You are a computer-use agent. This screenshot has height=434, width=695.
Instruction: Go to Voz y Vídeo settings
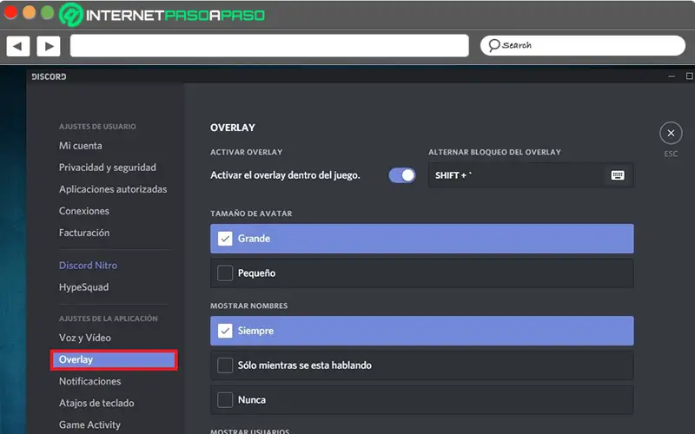pos(85,338)
